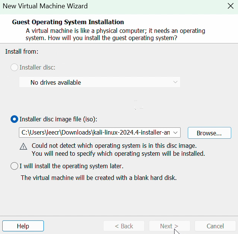This screenshot has width=238, height=234.
Task: Proceed with the Next > button
Action: point(169,226)
